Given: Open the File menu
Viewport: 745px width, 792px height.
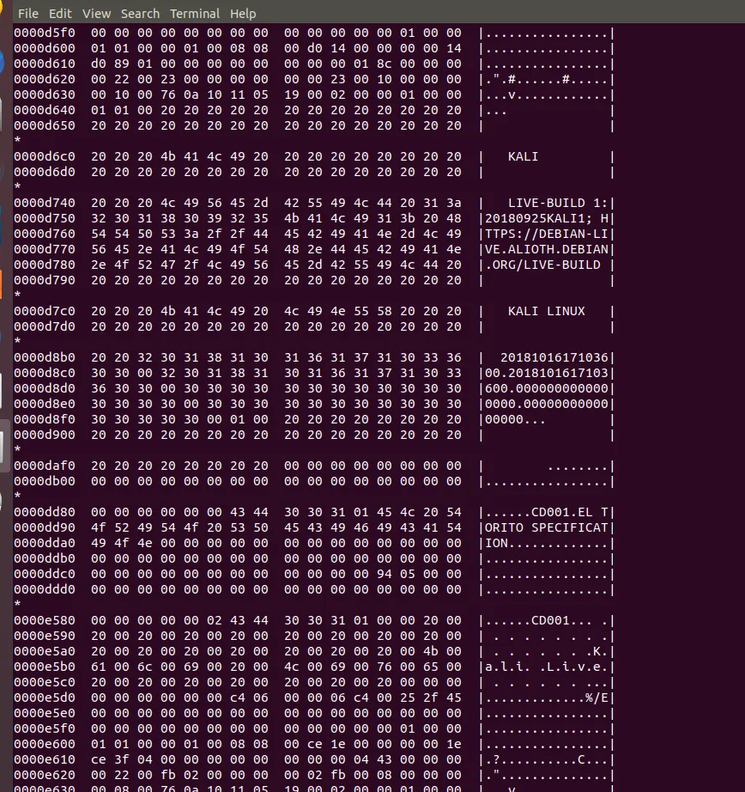Looking at the screenshot, I should point(27,14).
